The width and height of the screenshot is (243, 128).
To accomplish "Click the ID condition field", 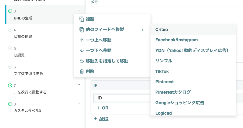I will point(123,98).
